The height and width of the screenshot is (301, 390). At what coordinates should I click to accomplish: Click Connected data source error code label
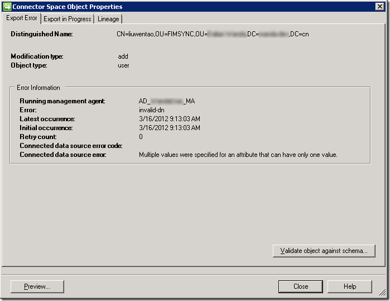71,146
